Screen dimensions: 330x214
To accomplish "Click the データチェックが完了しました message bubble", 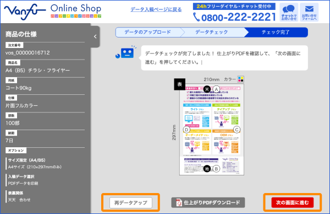I will pos(224,58).
